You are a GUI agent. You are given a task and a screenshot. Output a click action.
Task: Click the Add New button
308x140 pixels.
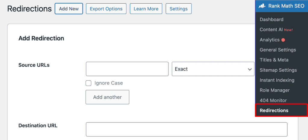click(69, 9)
